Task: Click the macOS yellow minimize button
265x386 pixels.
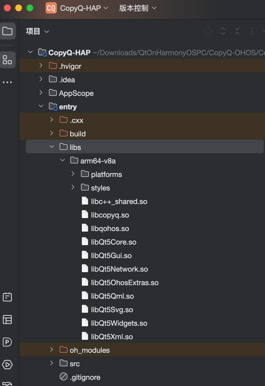Action: (19, 8)
